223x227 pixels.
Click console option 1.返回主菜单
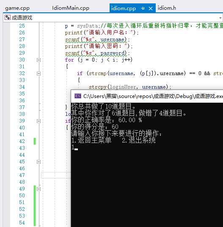(91, 140)
